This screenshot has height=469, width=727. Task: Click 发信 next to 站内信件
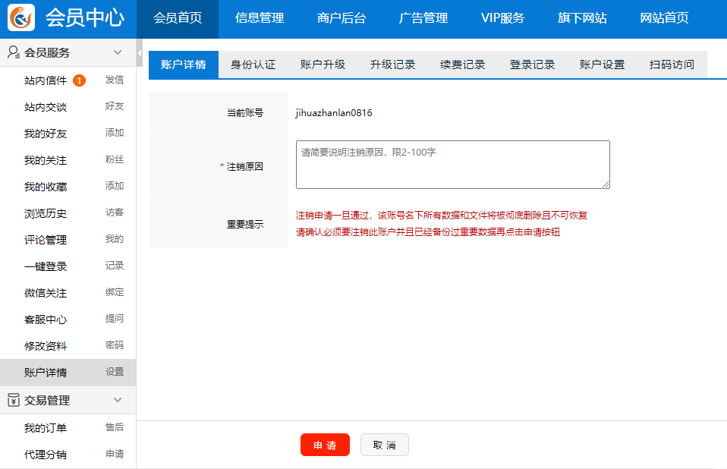click(115, 80)
